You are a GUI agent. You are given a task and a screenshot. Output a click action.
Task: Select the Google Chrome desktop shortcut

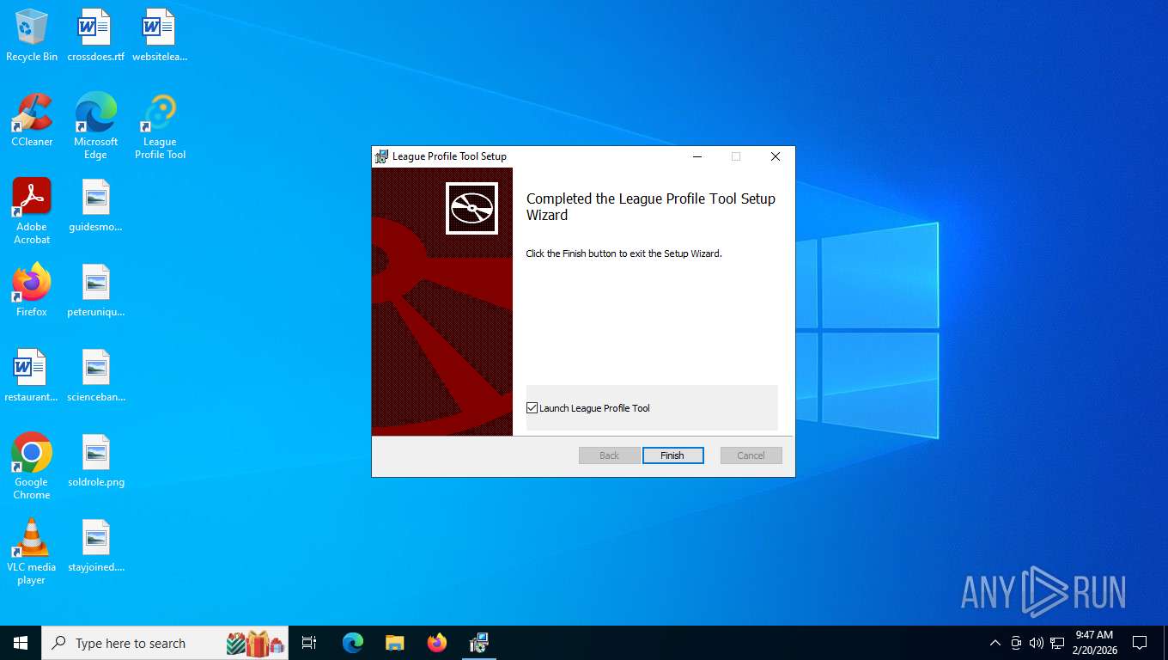point(32,467)
